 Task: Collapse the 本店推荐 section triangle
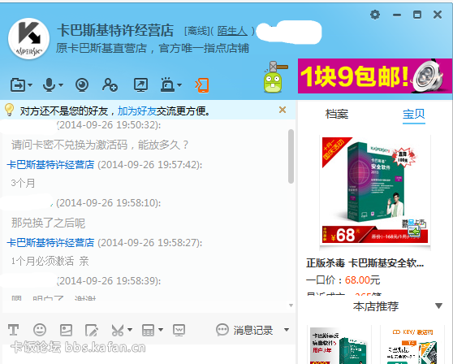(x=438, y=305)
